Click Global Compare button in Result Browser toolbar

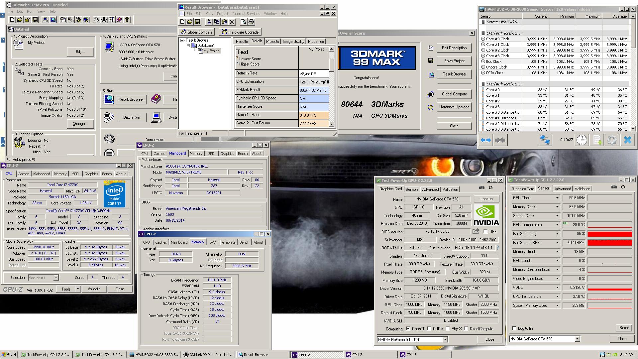197,32
